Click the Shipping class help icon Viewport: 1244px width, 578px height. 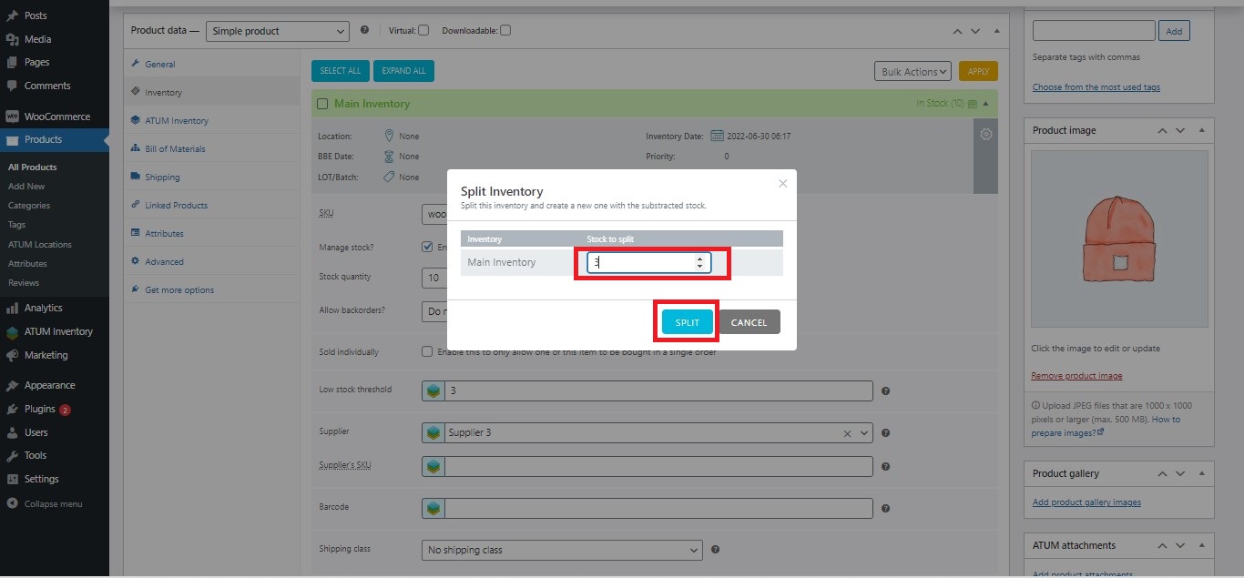tap(715, 550)
